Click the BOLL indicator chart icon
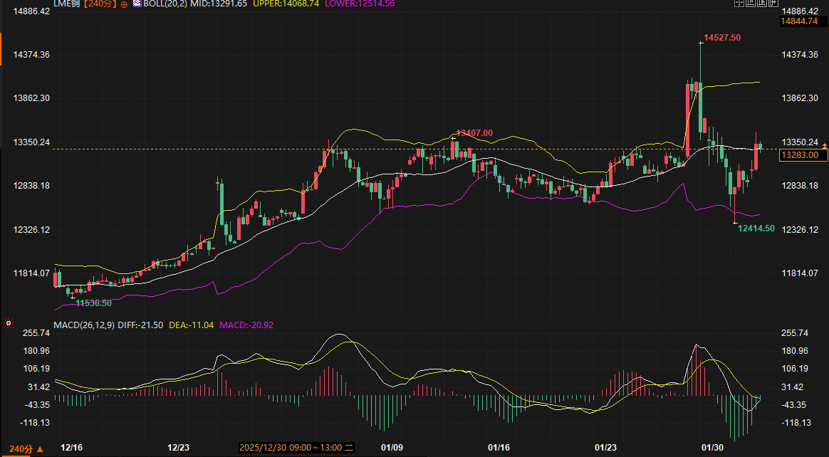 (x=137, y=4)
